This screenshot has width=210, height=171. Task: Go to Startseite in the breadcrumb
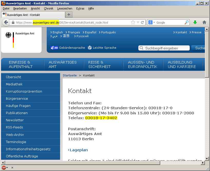click(x=70, y=75)
